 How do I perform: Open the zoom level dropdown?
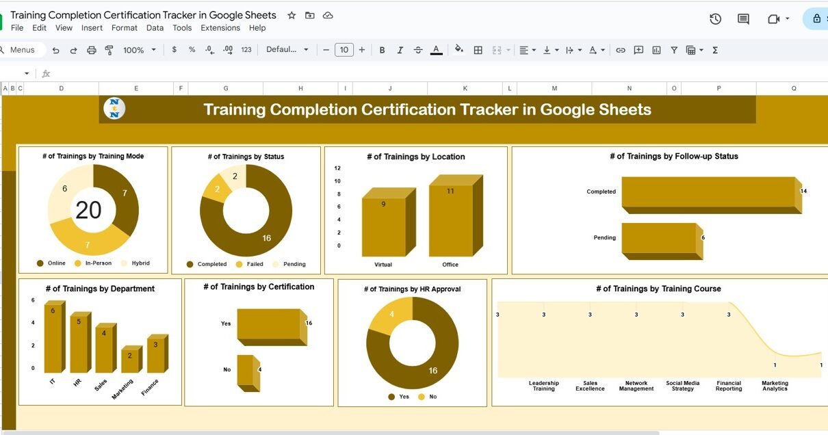(x=140, y=50)
